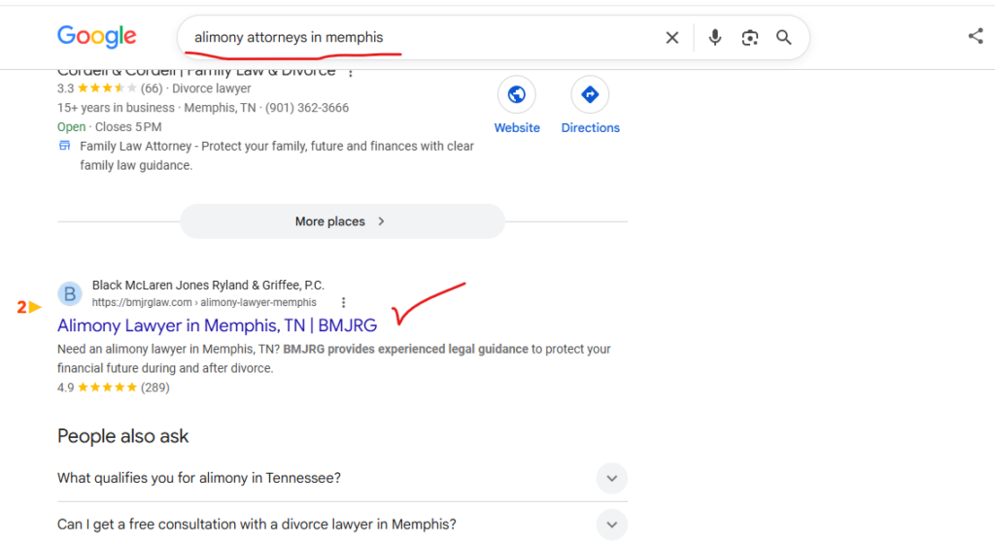Submit search with the magnifying glass icon
This screenshot has height=543, width=995.
tap(784, 38)
